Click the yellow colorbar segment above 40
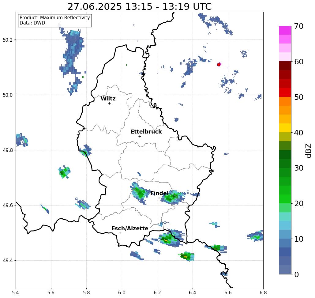The width and height of the screenshot is (315, 298). 285,128
